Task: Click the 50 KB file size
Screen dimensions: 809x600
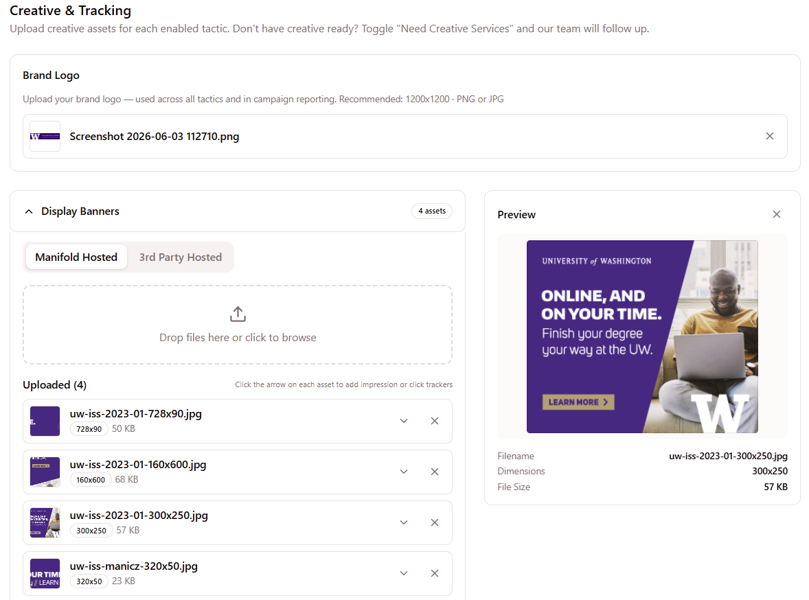Action: (124, 429)
